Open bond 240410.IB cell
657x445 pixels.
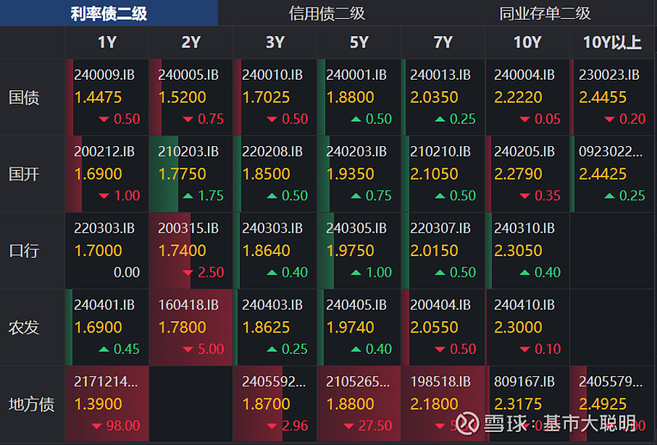527,328
